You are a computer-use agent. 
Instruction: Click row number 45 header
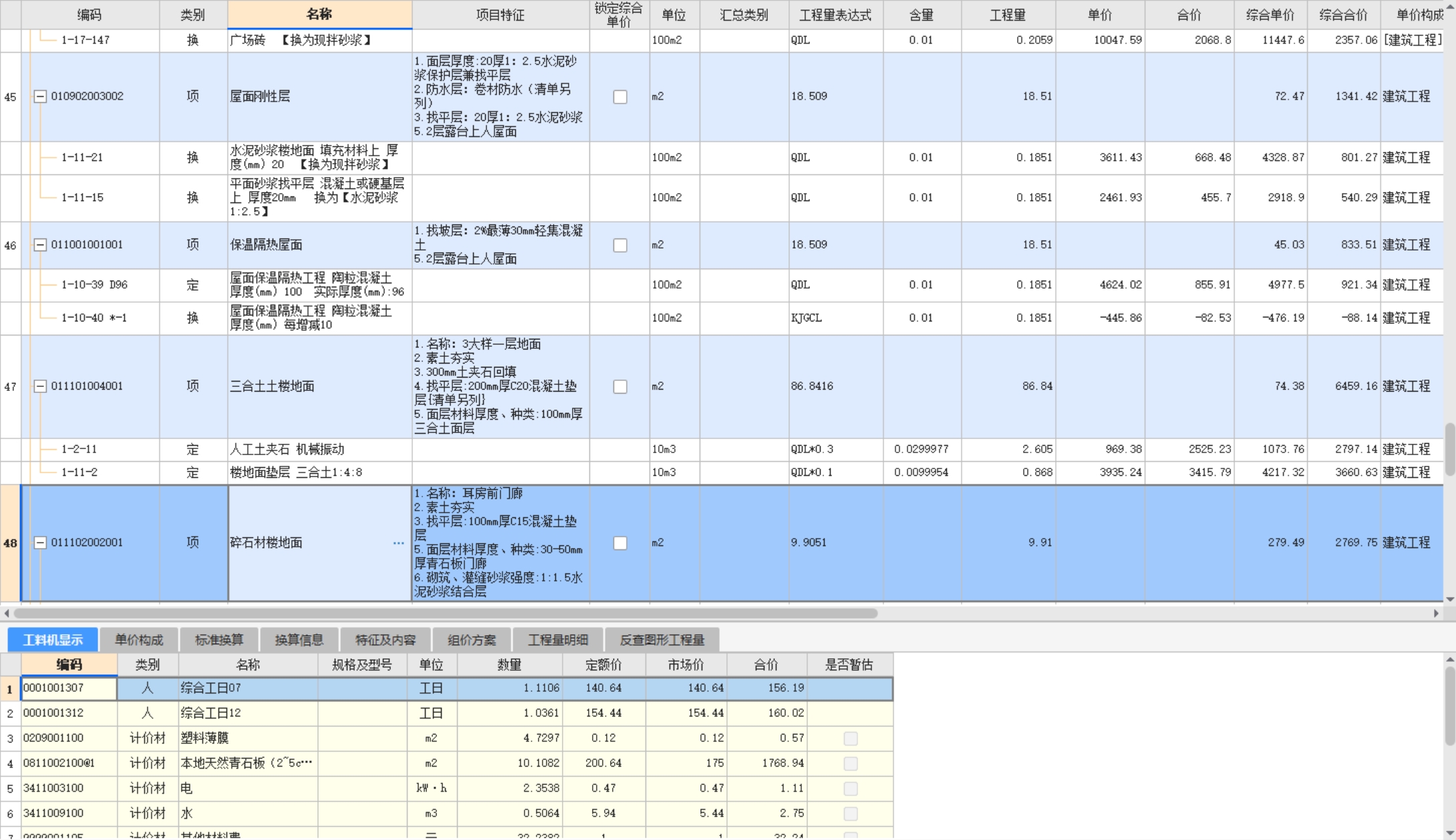pos(10,96)
